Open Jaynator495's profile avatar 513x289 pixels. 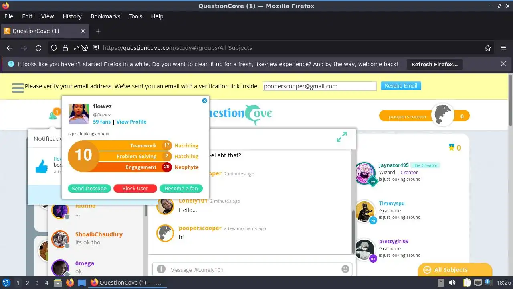[365, 173]
